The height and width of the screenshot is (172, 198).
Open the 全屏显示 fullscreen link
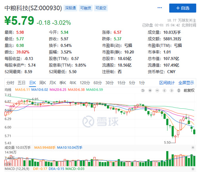186,83
